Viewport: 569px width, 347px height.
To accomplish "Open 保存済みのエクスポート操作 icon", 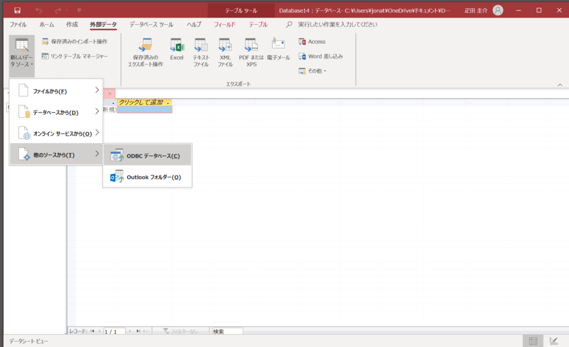I will (146, 52).
